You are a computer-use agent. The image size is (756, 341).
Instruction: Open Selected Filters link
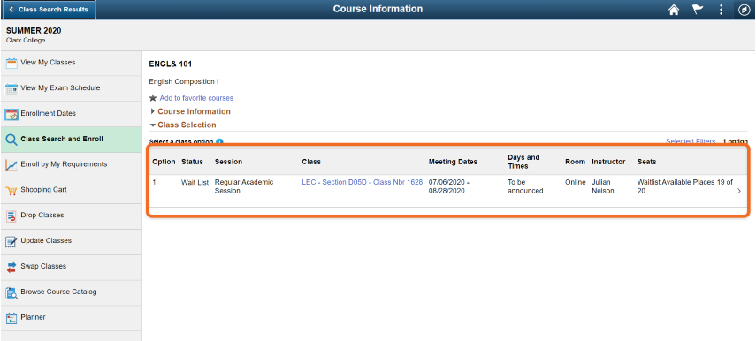[691, 141]
